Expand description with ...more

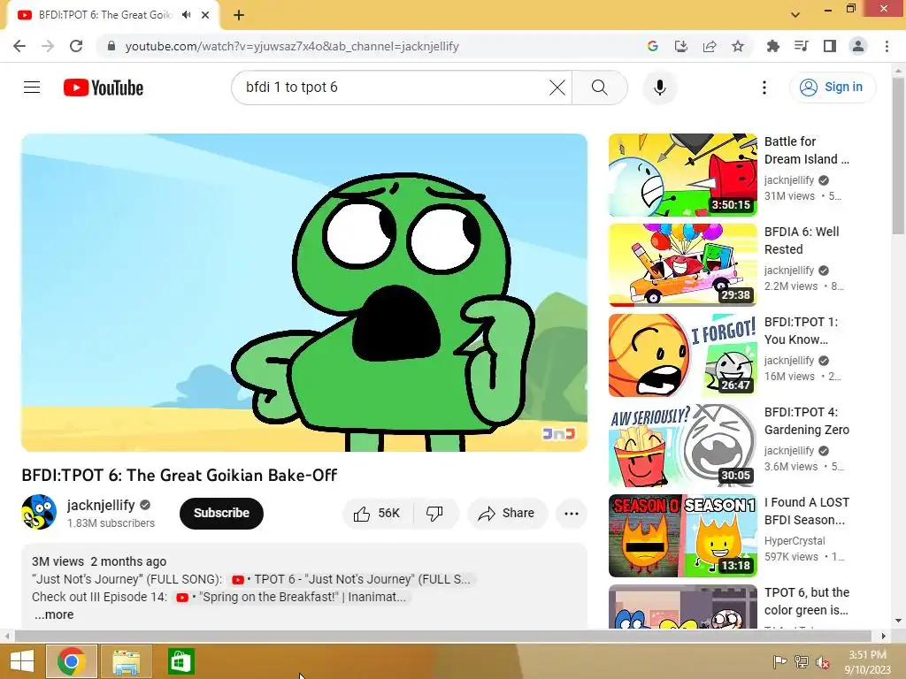54,615
